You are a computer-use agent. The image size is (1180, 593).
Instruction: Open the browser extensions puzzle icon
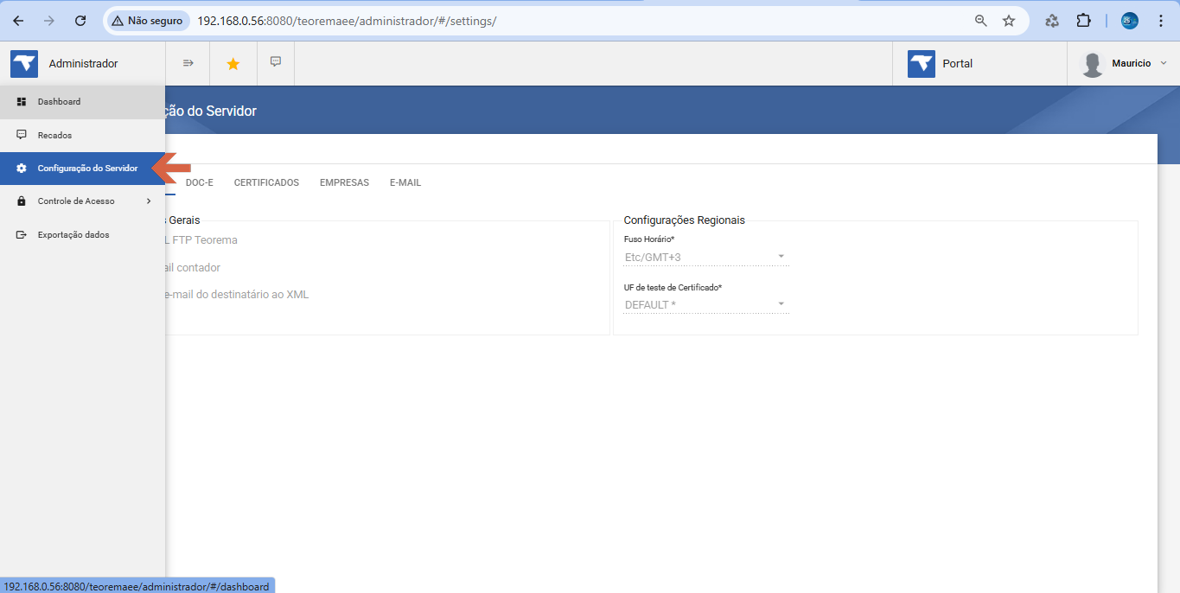click(1083, 21)
